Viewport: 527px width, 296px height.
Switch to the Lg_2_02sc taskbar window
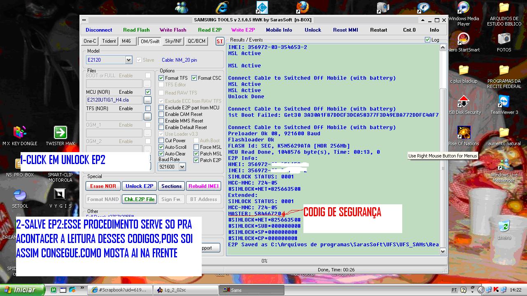point(185,290)
